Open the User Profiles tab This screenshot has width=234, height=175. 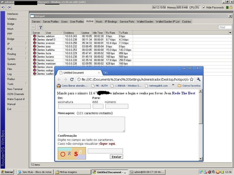coord(77,22)
